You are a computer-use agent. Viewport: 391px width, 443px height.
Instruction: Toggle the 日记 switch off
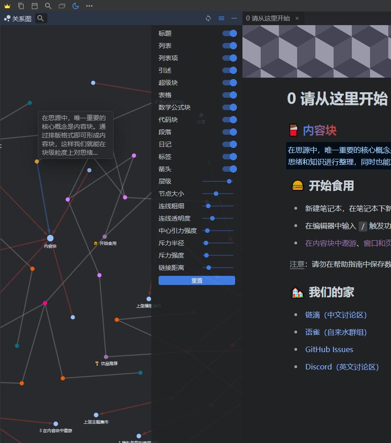pyautogui.click(x=230, y=144)
